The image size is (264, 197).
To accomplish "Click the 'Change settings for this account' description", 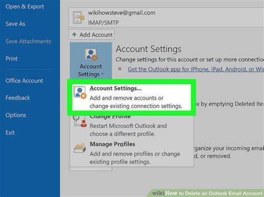I will click(190, 60).
